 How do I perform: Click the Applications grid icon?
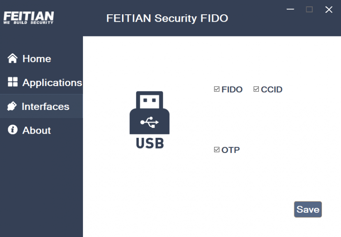tap(12, 82)
